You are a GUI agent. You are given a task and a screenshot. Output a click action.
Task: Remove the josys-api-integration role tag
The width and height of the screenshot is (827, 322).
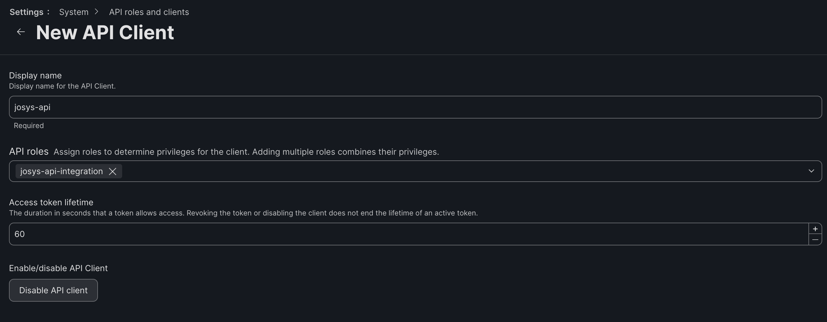tap(112, 171)
